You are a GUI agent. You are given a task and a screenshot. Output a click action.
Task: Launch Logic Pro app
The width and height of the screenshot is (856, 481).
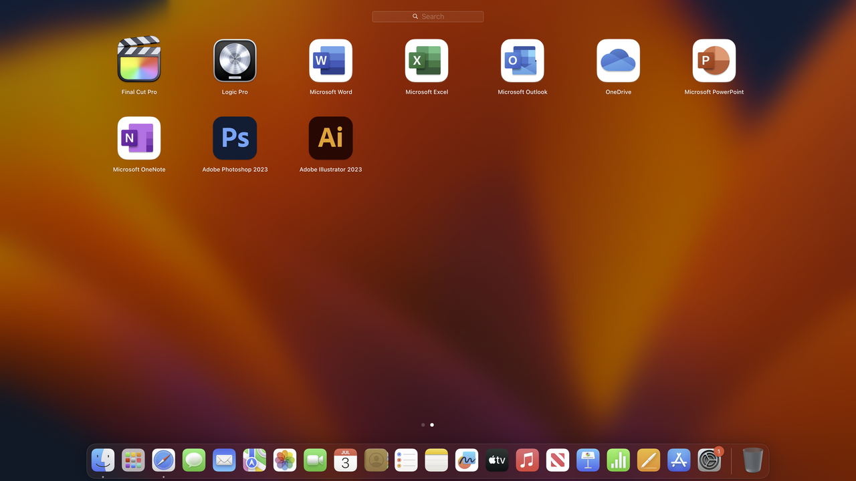pos(235,60)
